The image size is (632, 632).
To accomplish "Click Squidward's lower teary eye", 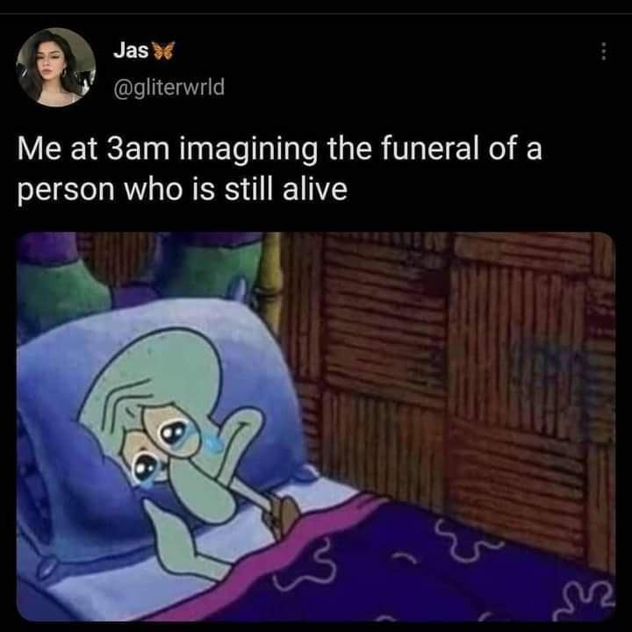I will tap(144, 467).
